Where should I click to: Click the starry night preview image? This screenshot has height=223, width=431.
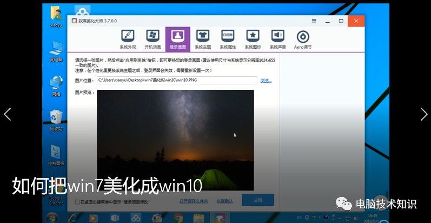click(175, 140)
